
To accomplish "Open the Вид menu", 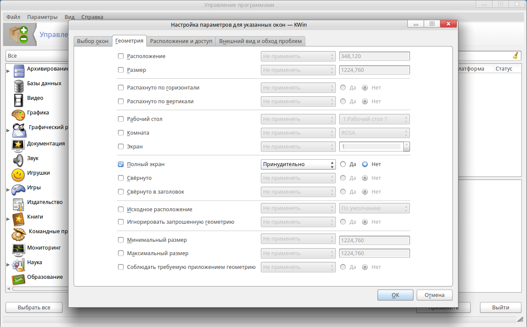I will pyautogui.click(x=69, y=17).
